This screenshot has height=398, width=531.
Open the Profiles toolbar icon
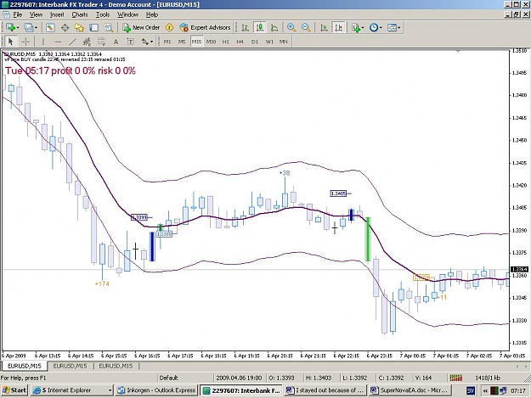(28, 27)
